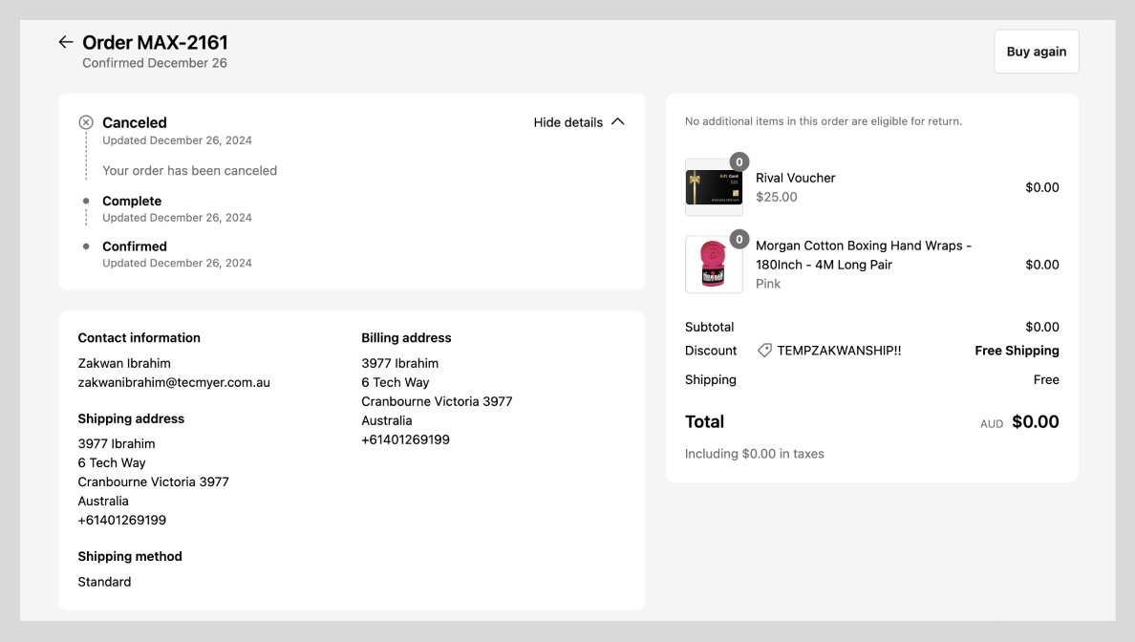The height and width of the screenshot is (642, 1135).
Task: Click the AUD $0.00 total amount
Action: coord(1035,422)
